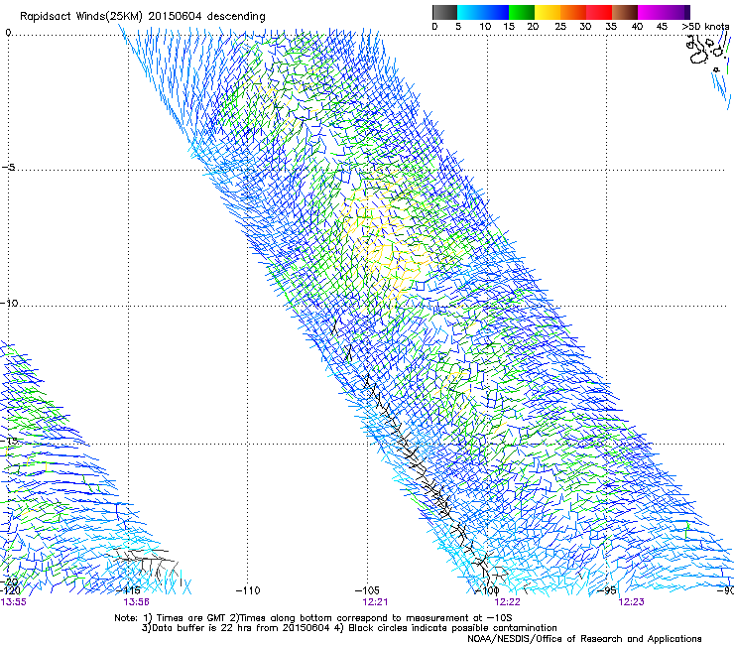Click the title text "Rapidscat Winds(25KM) 20150604 descending"
This screenshot has width=734, height=645.
click(142, 17)
